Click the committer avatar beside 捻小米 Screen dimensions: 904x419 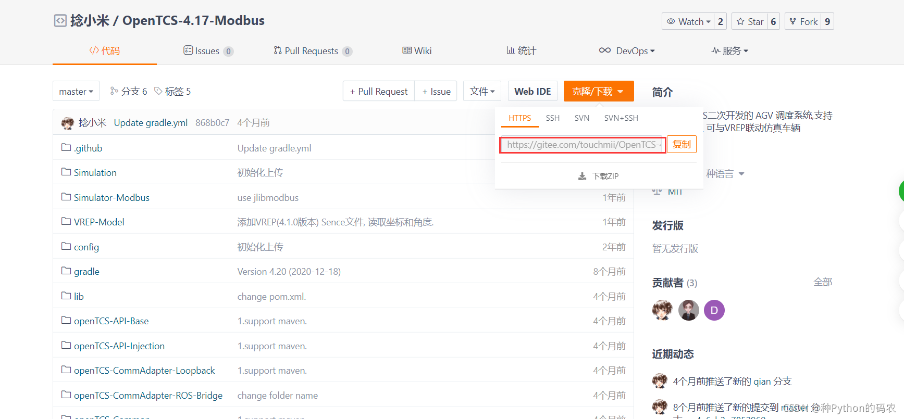pyautogui.click(x=68, y=123)
